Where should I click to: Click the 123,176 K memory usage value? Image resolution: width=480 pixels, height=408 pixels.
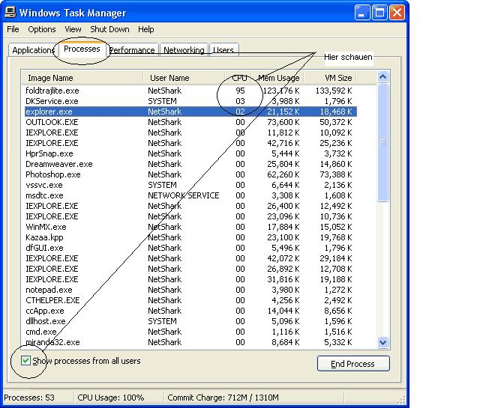click(x=281, y=91)
